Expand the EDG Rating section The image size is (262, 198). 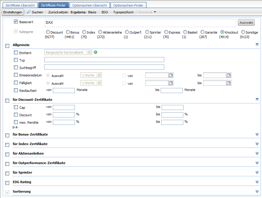[257, 182]
